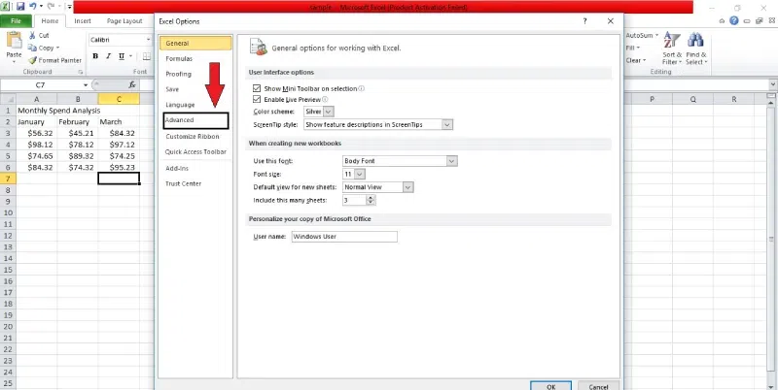Click the cell containing $95.23
The width and height of the screenshot is (778, 390).
point(119,167)
